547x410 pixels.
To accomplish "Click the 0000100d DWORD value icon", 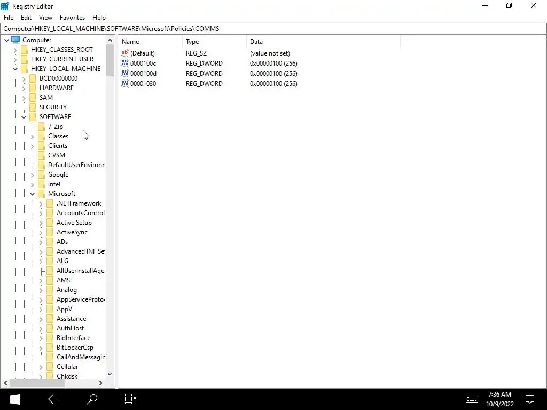I will point(125,73).
